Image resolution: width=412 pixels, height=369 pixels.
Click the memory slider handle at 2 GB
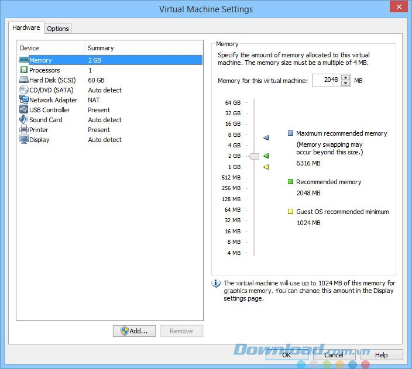click(x=253, y=156)
